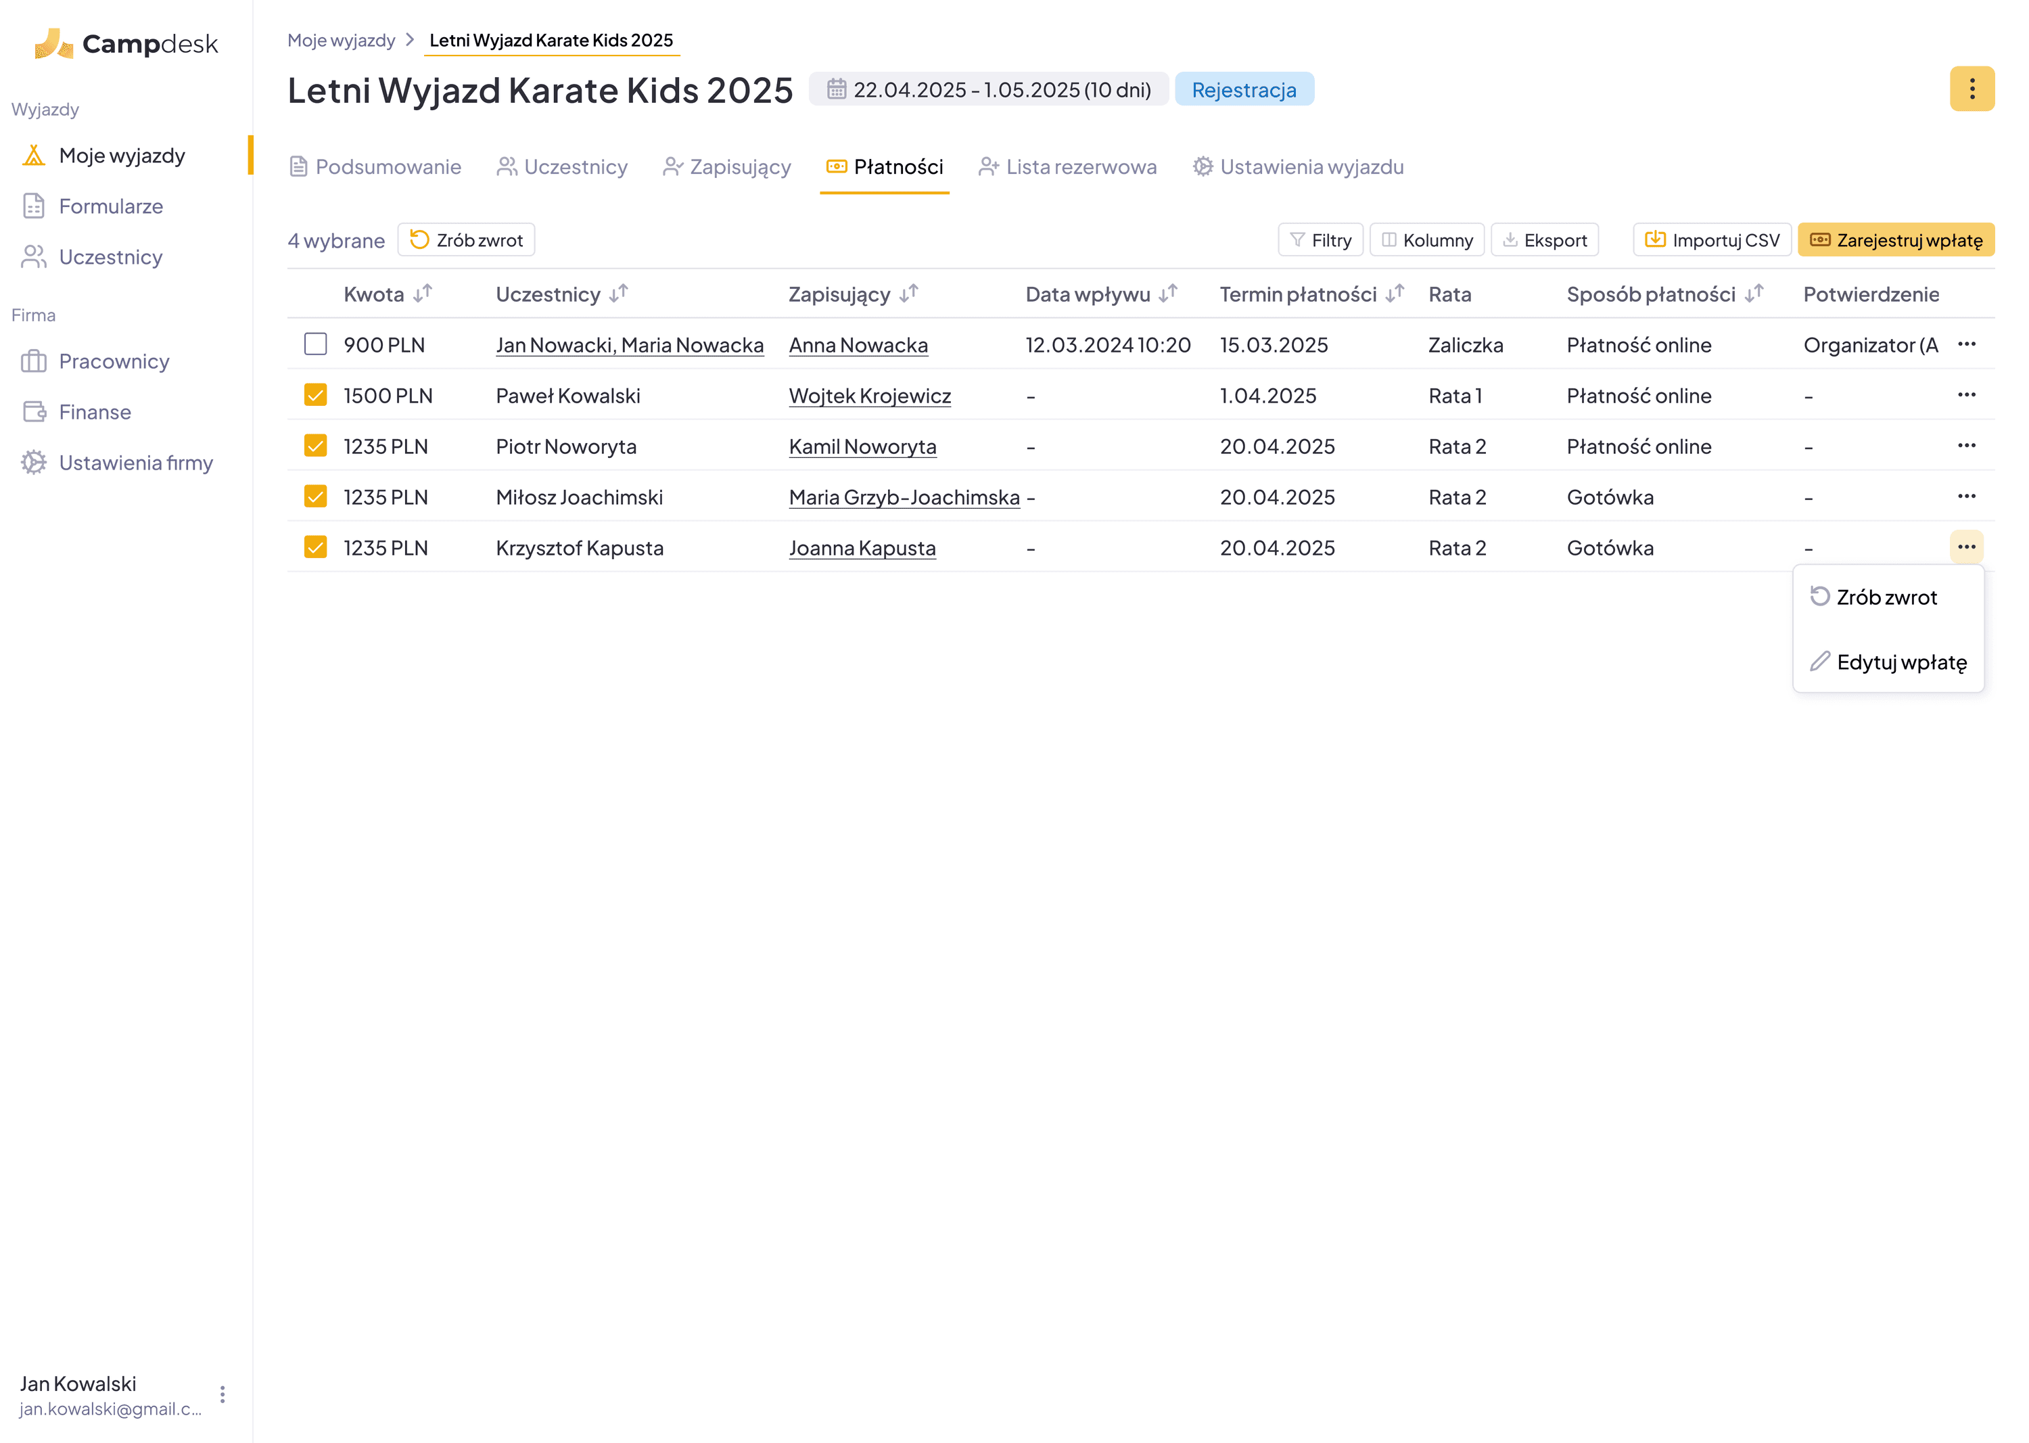Screen dimensions: 2029x1443
Task: Switch to the Lista rezerwowa tab
Action: coord(1068,167)
